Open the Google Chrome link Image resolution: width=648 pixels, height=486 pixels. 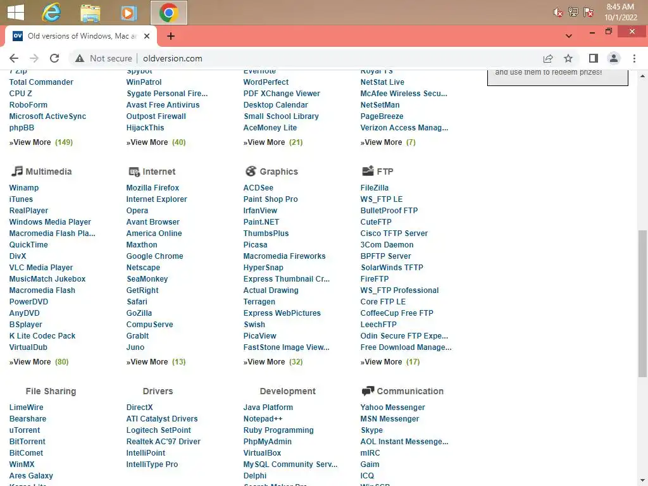point(154,256)
